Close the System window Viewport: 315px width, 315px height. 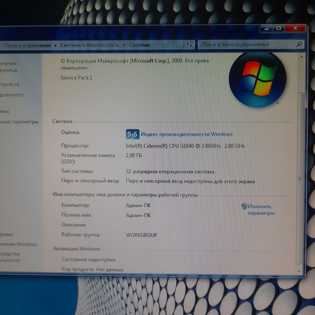pyautogui.click(x=295, y=28)
